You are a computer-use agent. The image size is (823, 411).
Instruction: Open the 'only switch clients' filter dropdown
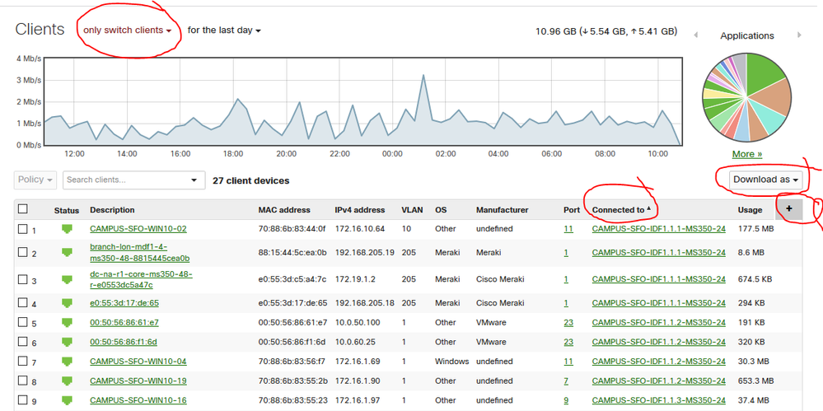128,30
